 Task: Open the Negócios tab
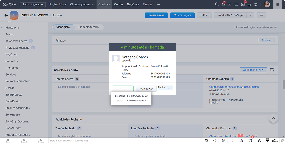tap(133, 4)
